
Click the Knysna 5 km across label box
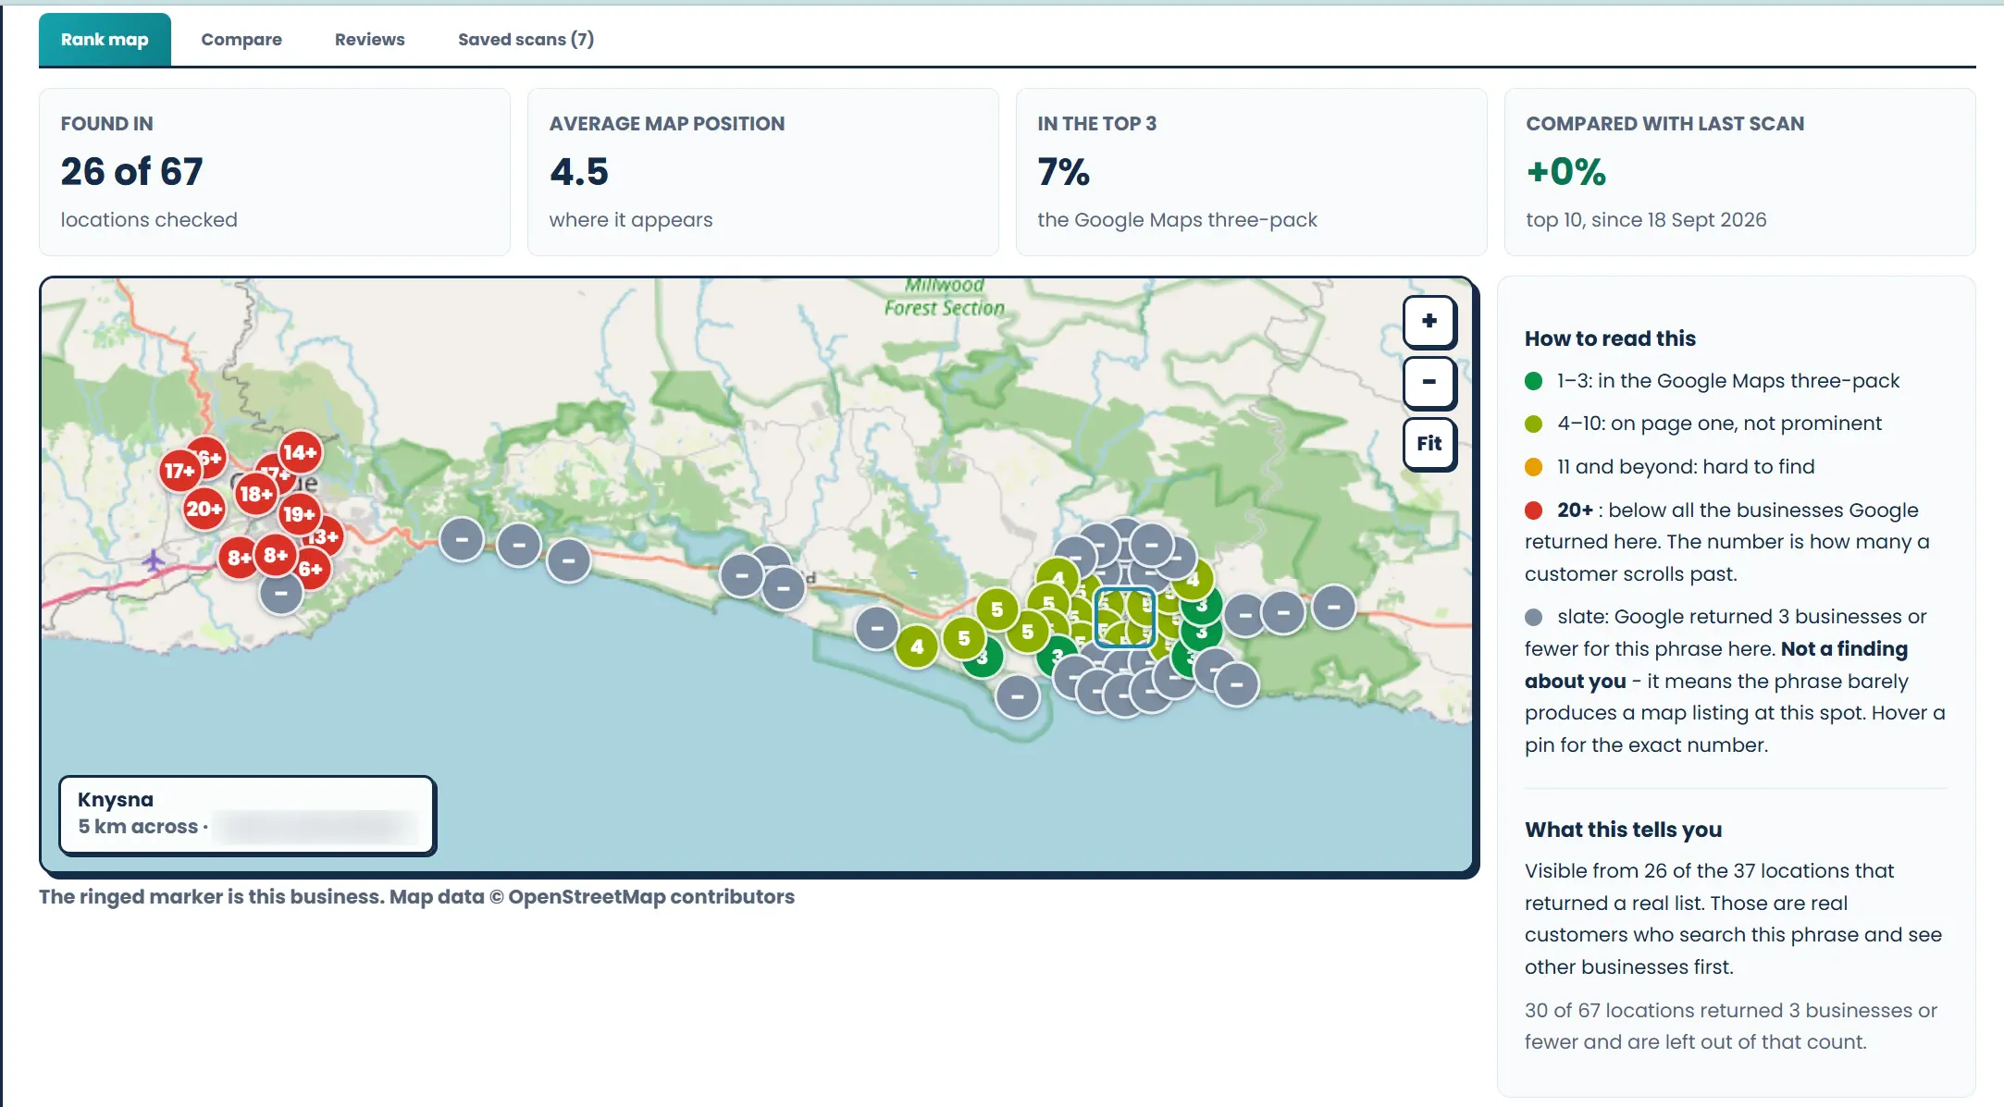click(247, 815)
